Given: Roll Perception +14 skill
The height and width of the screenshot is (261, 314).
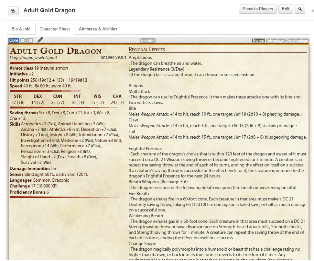Looking at the screenshot, I should click(x=40, y=146).
